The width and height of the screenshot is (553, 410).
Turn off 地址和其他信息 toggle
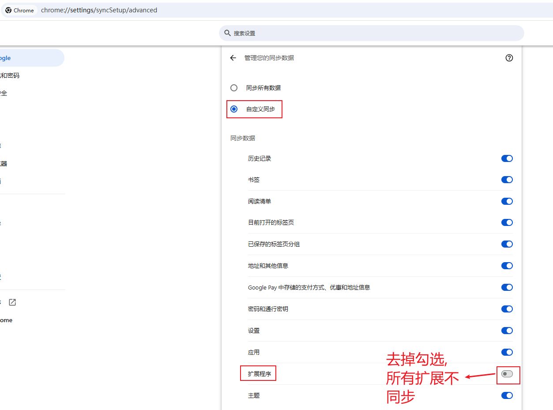[507, 266]
